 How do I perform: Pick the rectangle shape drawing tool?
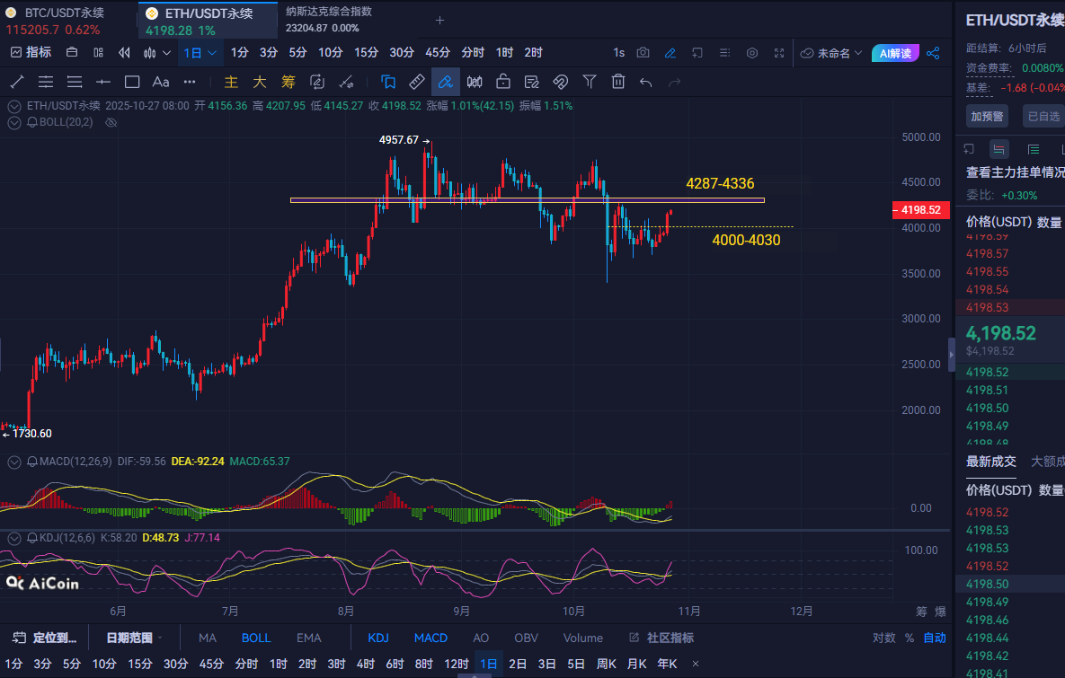(132, 82)
